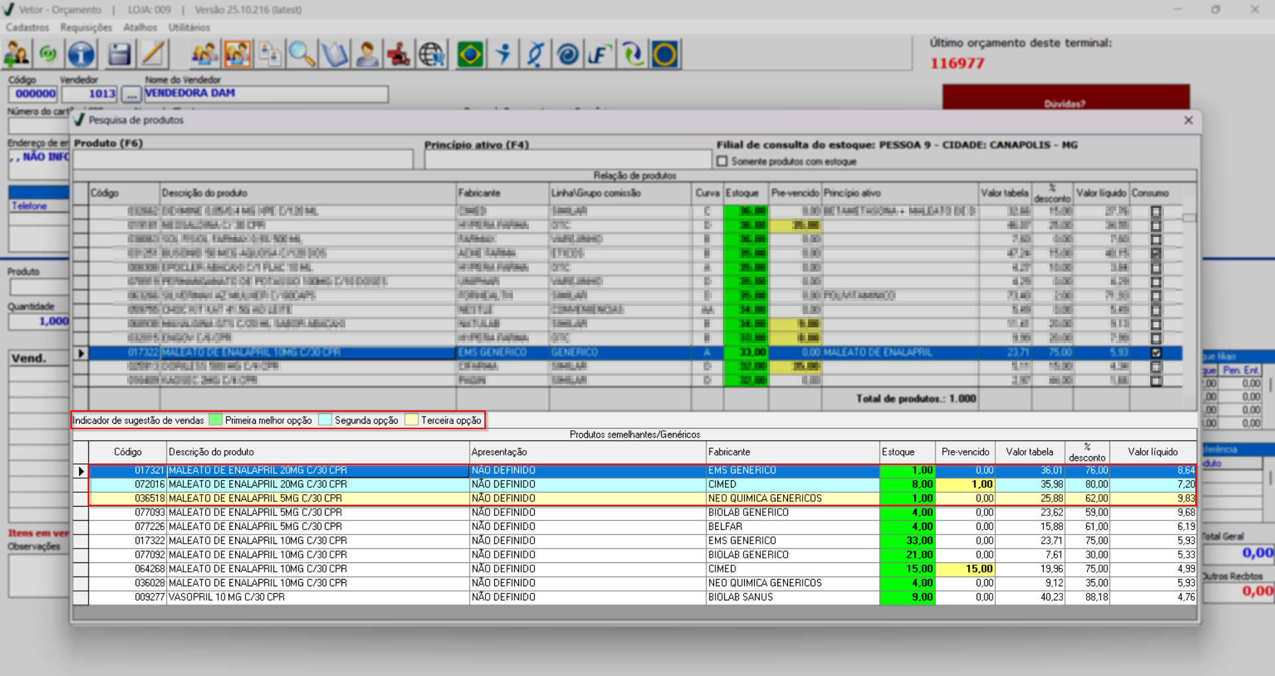Click the add customer icon in toolbar
This screenshot has width=1275, height=676.
17,54
